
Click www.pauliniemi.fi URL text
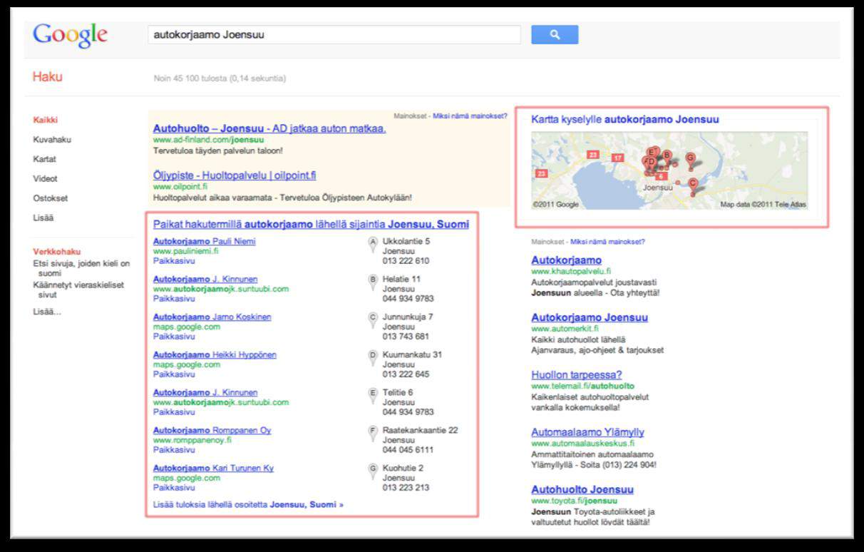tap(185, 251)
